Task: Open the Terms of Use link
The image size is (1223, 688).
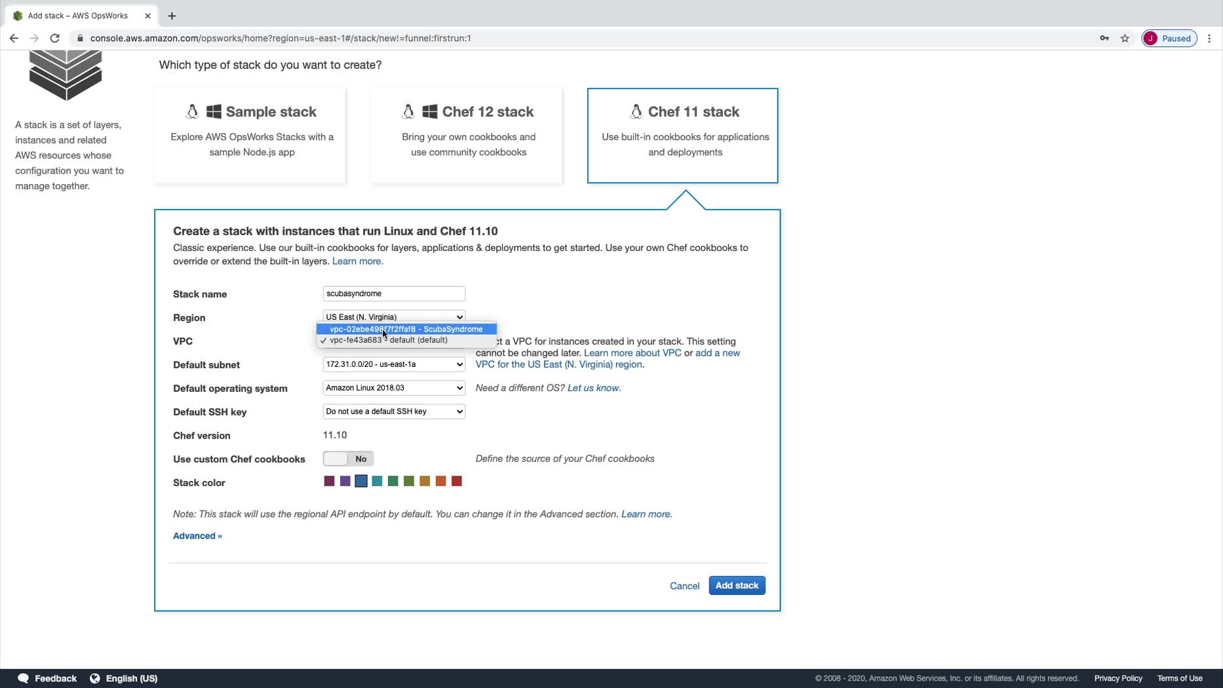Action: tap(1180, 678)
